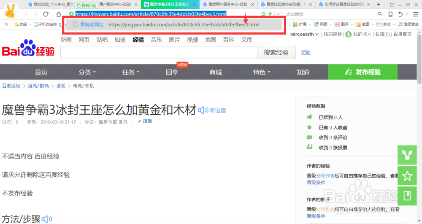The width and height of the screenshot is (422, 224).
Task: Open the 回享 nav menu item
Action: pyautogui.click(x=172, y=72)
